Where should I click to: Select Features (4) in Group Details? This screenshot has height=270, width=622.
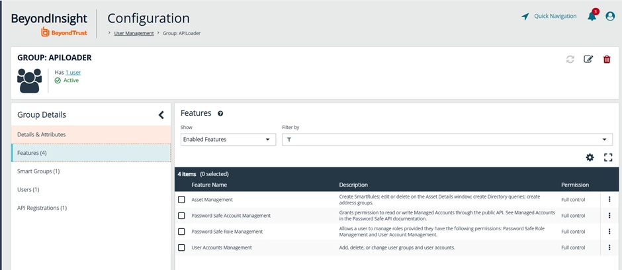[91, 153]
